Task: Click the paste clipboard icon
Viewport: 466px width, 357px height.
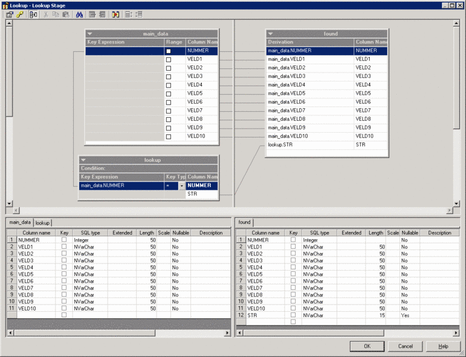Action: [x=65, y=14]
